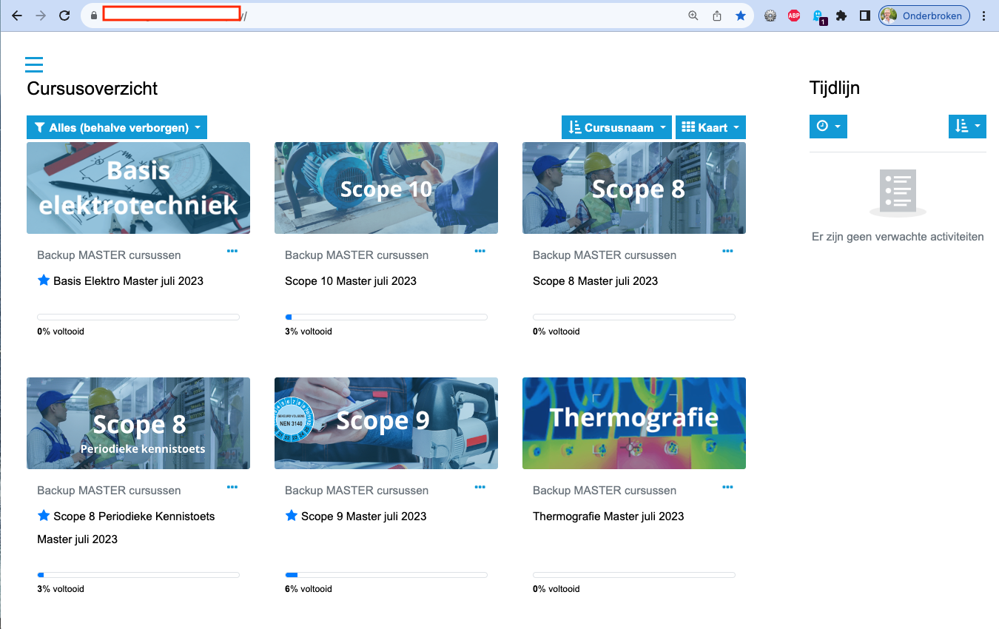The image size is (999, 629).
Task: Open the Cursusnaam sort dropdown
Action: pyautogui.click(x=616, y=127)
